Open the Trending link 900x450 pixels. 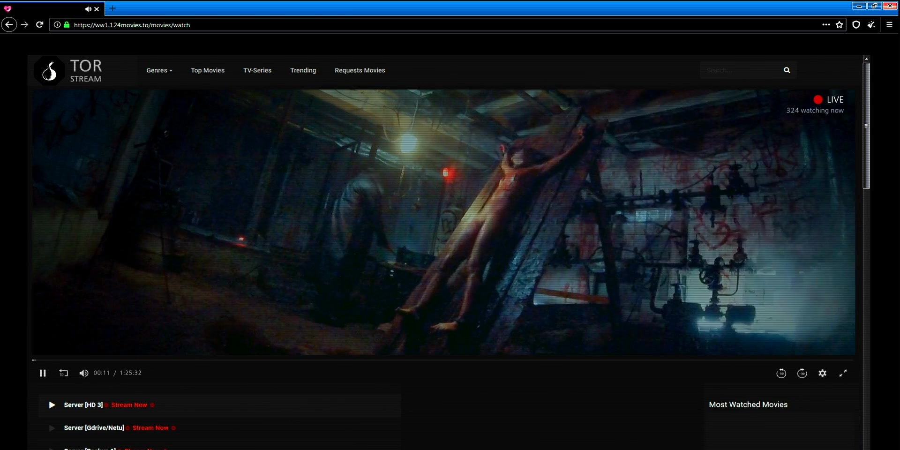pos(303,70)
